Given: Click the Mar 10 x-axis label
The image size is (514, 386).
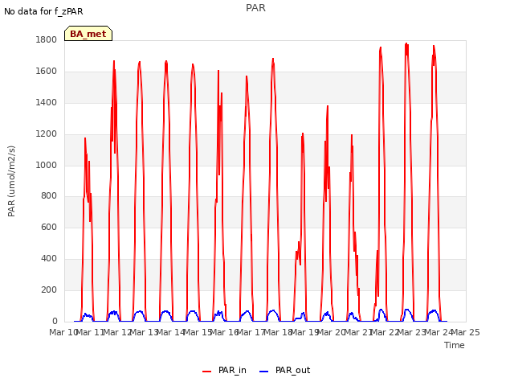Looking at the screenshot, I should 63,332.
